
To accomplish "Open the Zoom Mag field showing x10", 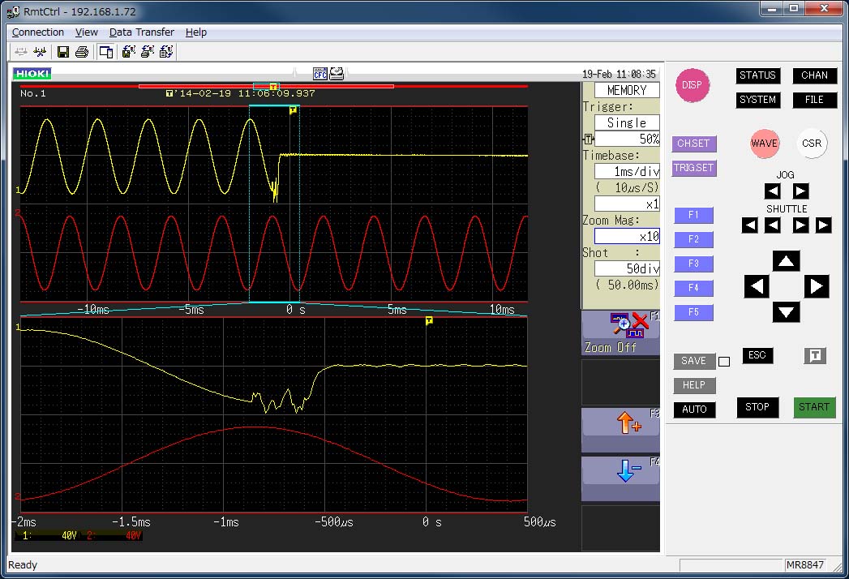I will [x=627, y=236].
